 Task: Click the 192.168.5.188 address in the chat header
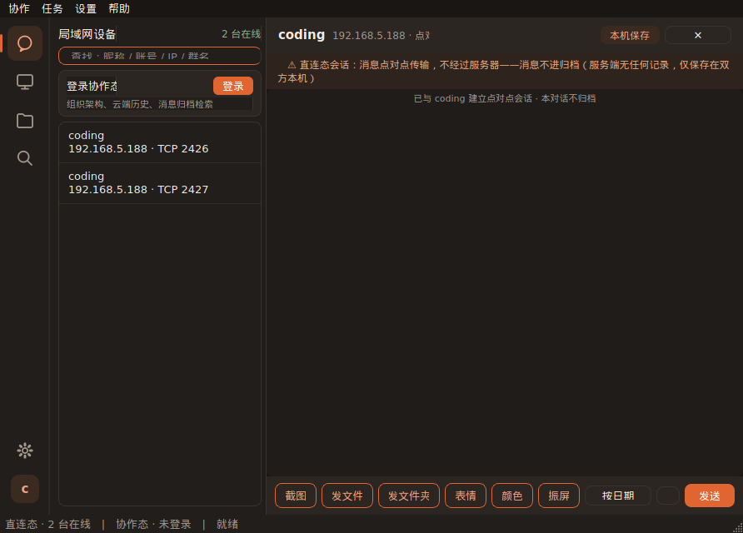point(369,36)
